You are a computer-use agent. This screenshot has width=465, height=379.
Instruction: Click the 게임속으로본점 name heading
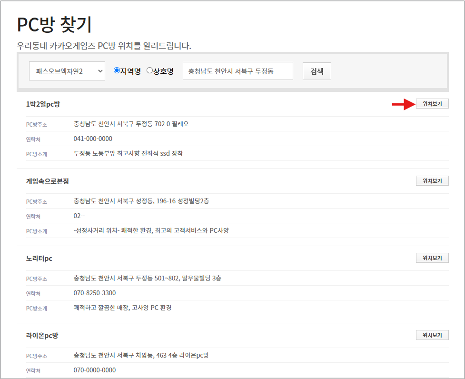tap(48, 181)
